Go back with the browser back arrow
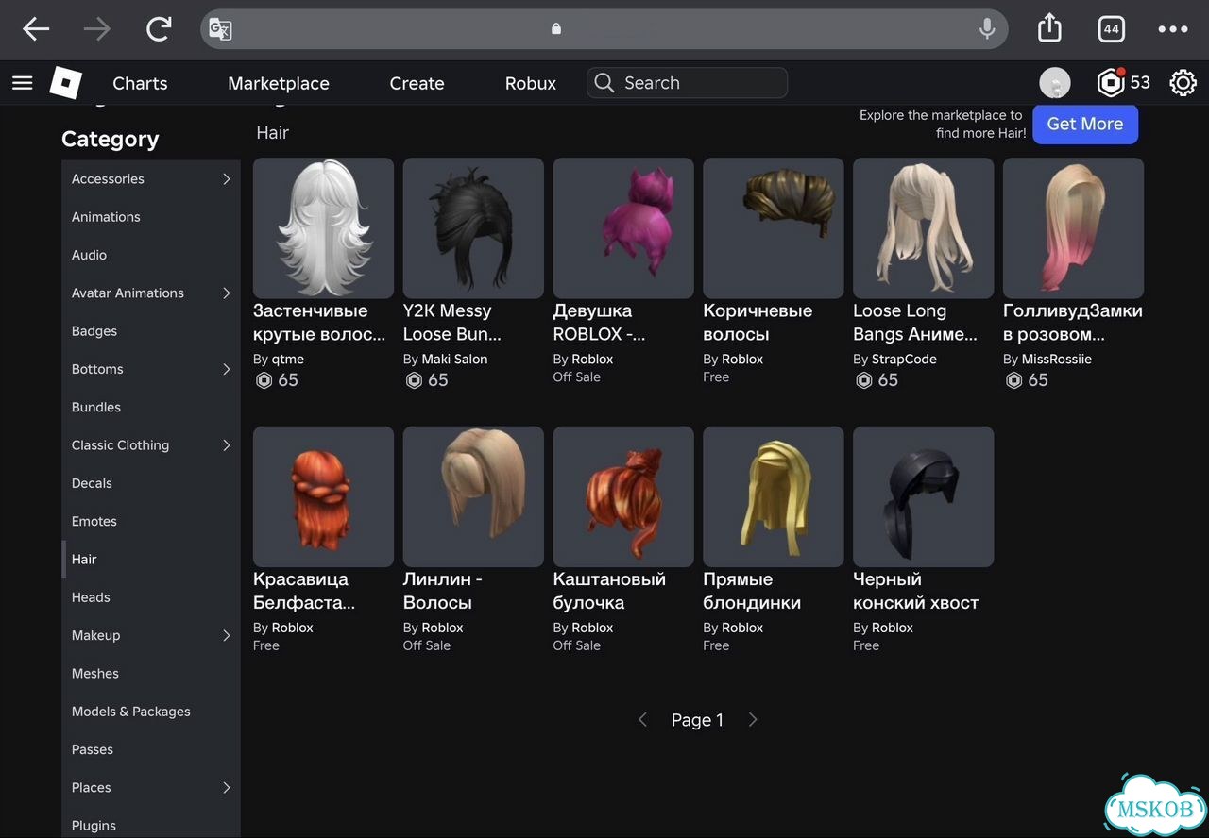This screenshot has height=838, width=1209. 36,29
